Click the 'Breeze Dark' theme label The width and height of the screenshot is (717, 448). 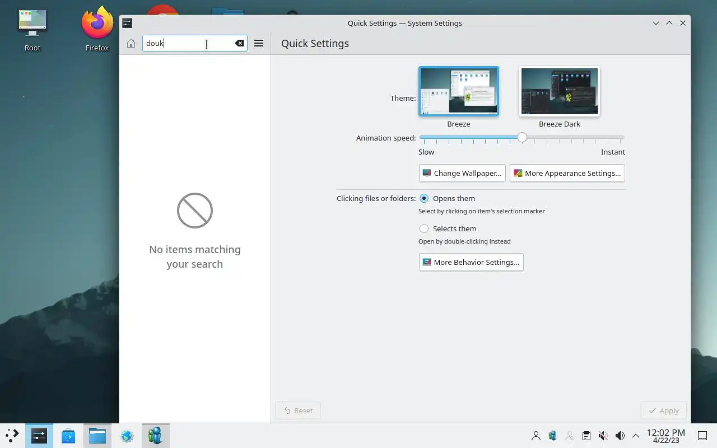(560, 124)
